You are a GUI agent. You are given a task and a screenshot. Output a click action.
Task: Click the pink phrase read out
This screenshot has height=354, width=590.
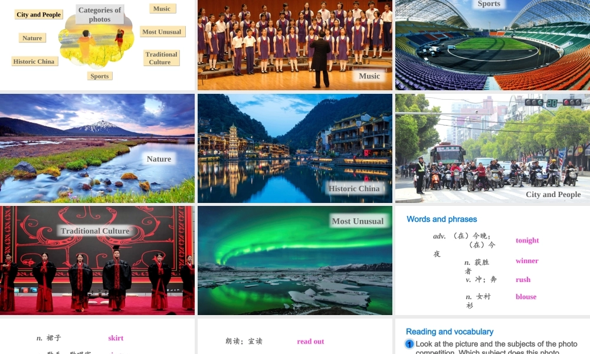[310, 342]
